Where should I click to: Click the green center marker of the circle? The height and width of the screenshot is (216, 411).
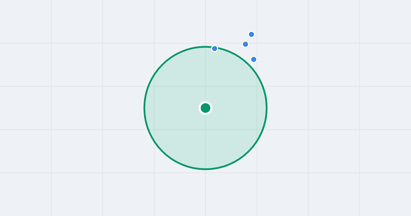click(x=206, y=108)
